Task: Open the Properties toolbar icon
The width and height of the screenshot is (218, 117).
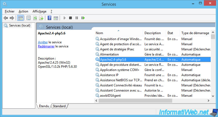Action: [x=28, y=18]
